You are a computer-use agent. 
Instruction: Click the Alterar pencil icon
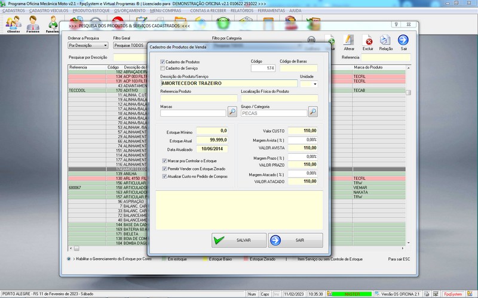click(349, 42)
